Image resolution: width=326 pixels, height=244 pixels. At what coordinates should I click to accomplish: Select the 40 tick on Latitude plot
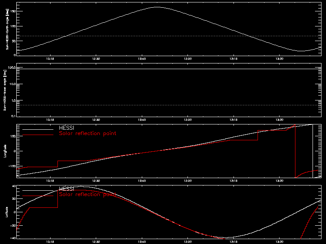pyautogui.click(x=14, y=186)
